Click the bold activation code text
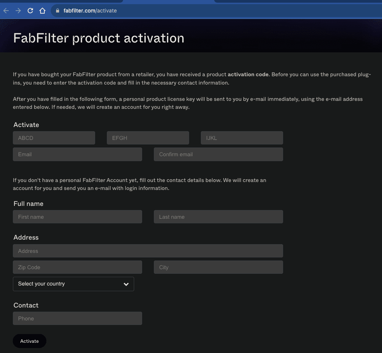The height and width of the screenshot is (353, 382). coord(248,74)
